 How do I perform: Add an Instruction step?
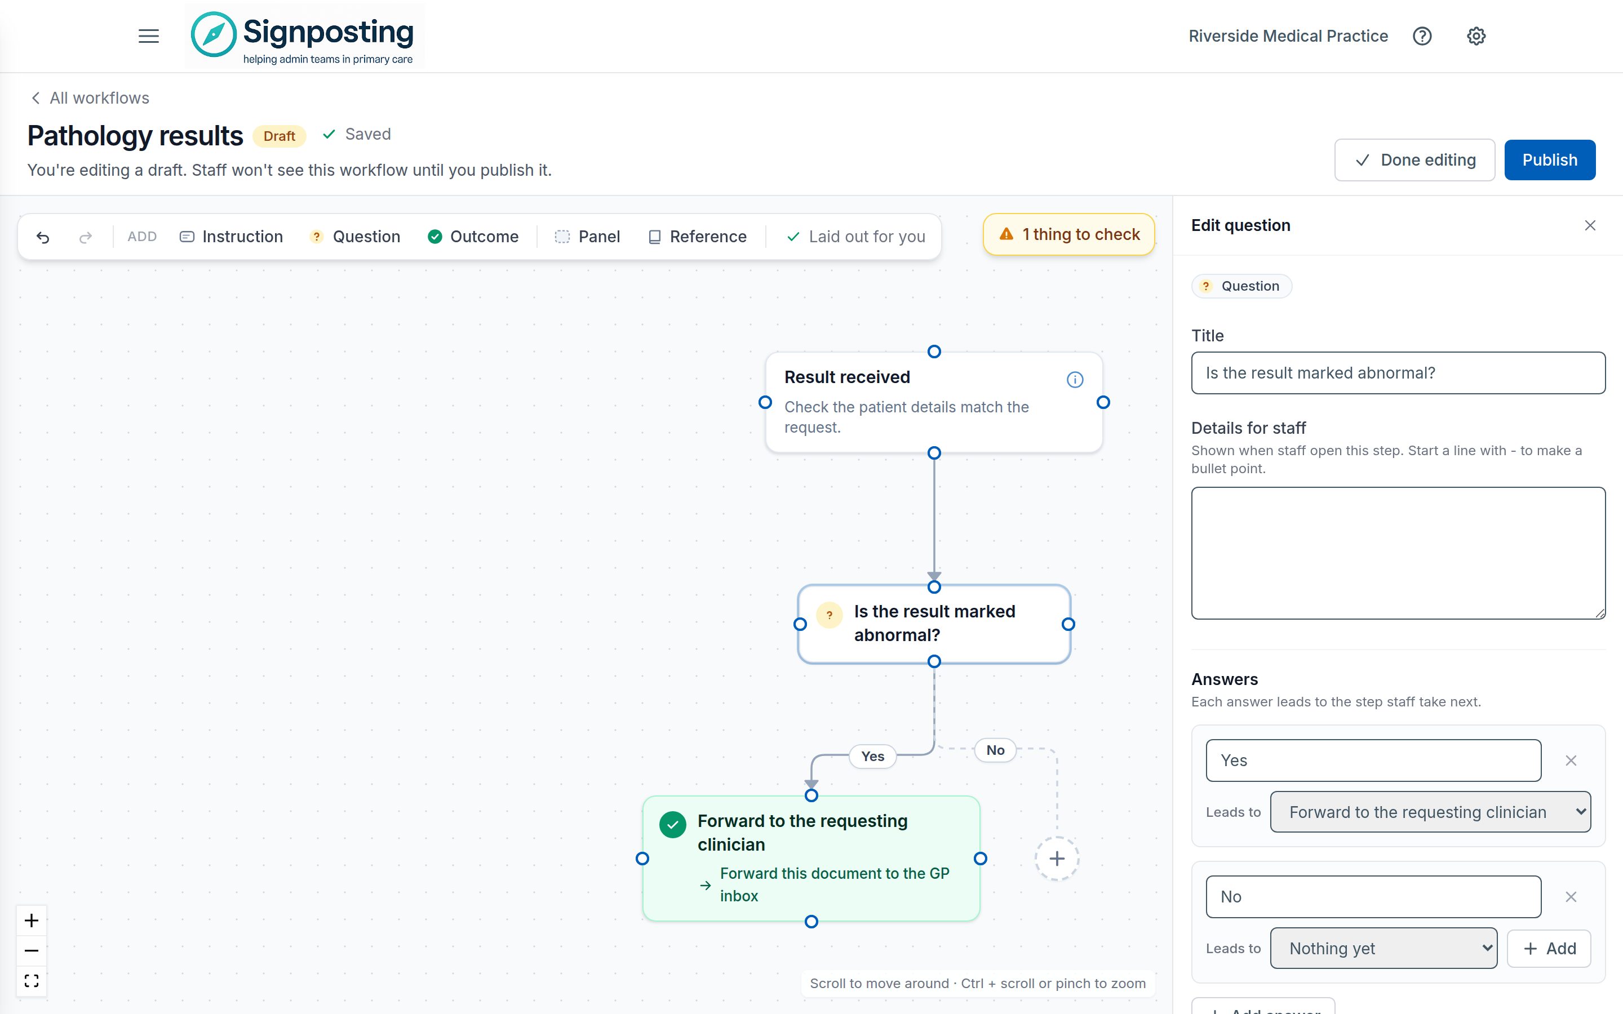click(x=232, y=237)
